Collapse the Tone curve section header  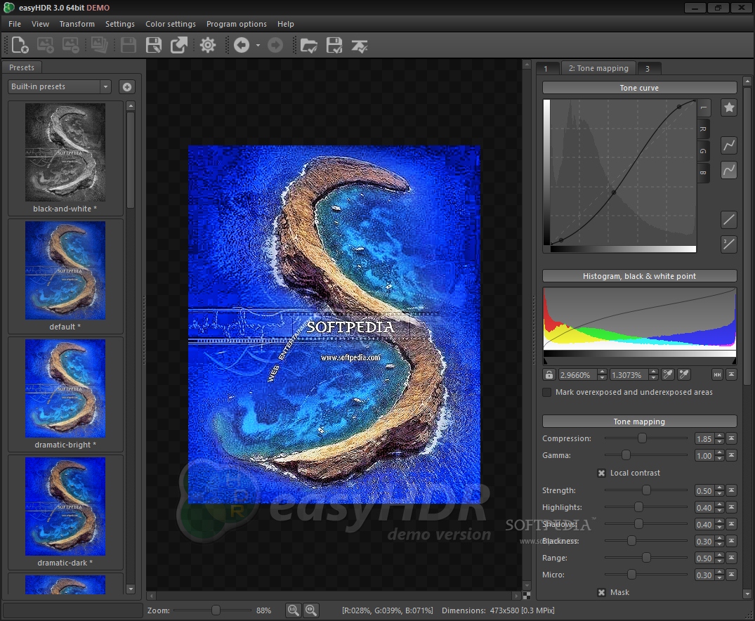click(639, 88)
